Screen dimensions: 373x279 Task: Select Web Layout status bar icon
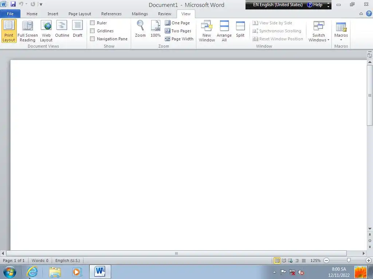click(290, 260)
